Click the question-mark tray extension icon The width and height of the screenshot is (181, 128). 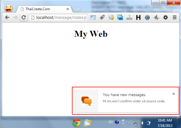tap(129, 18)
